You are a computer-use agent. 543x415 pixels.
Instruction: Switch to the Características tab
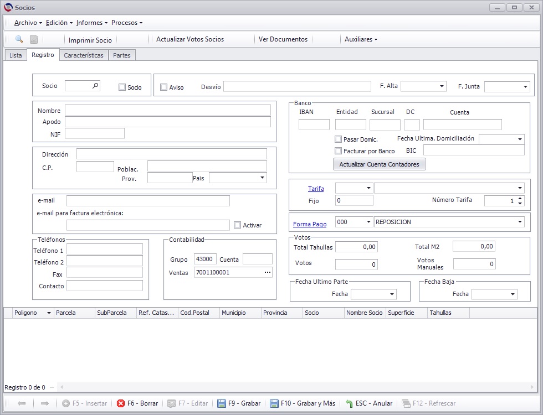tap(84, 55)
